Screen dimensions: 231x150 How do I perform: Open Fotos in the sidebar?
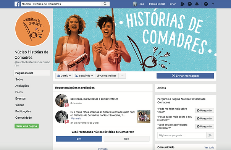pyautogui.click(x=19, y=92)
